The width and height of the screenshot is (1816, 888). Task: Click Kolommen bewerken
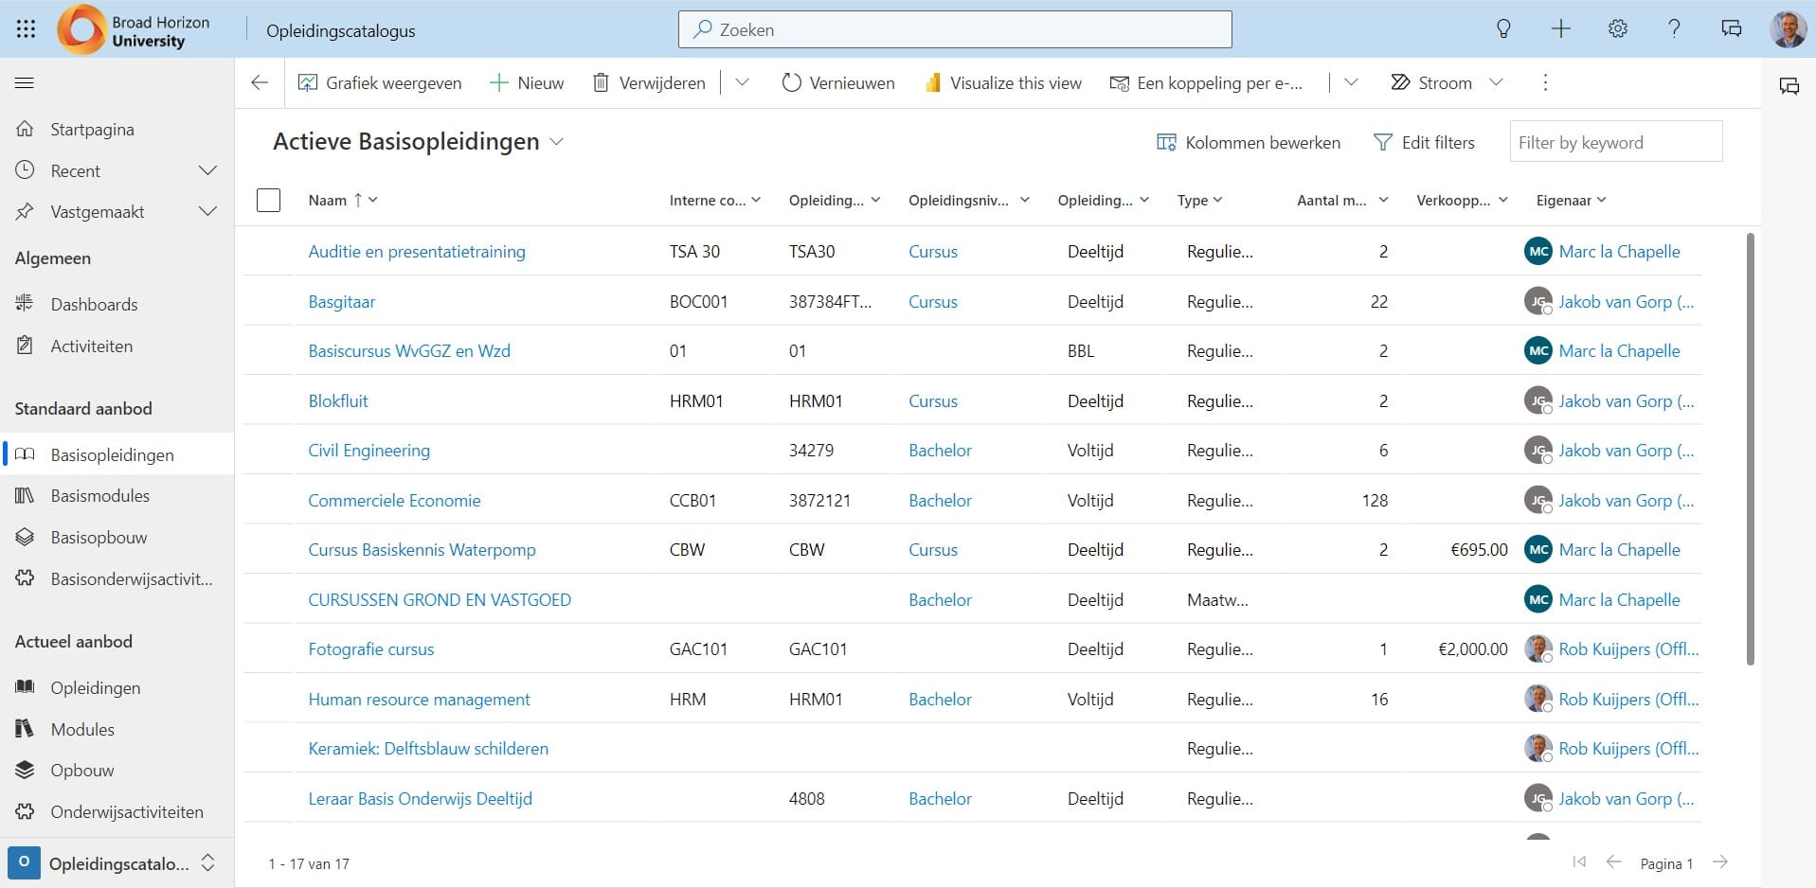click(x=1249, y=143)
